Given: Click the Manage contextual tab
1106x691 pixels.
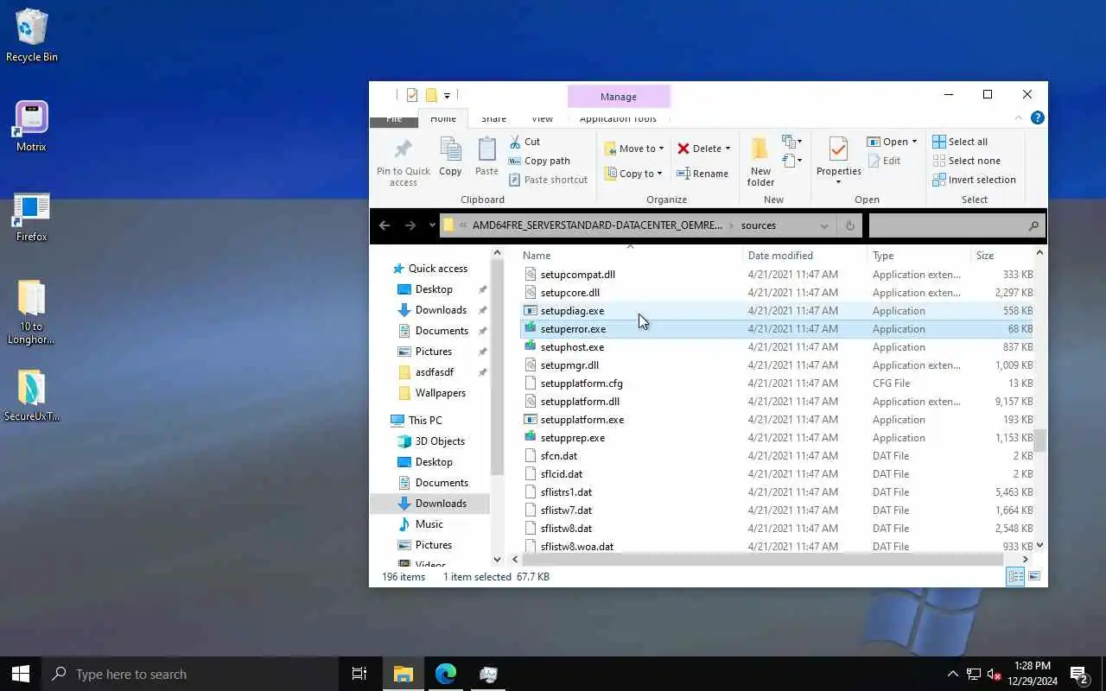Looking at the screenshot, I should [619, 97].
